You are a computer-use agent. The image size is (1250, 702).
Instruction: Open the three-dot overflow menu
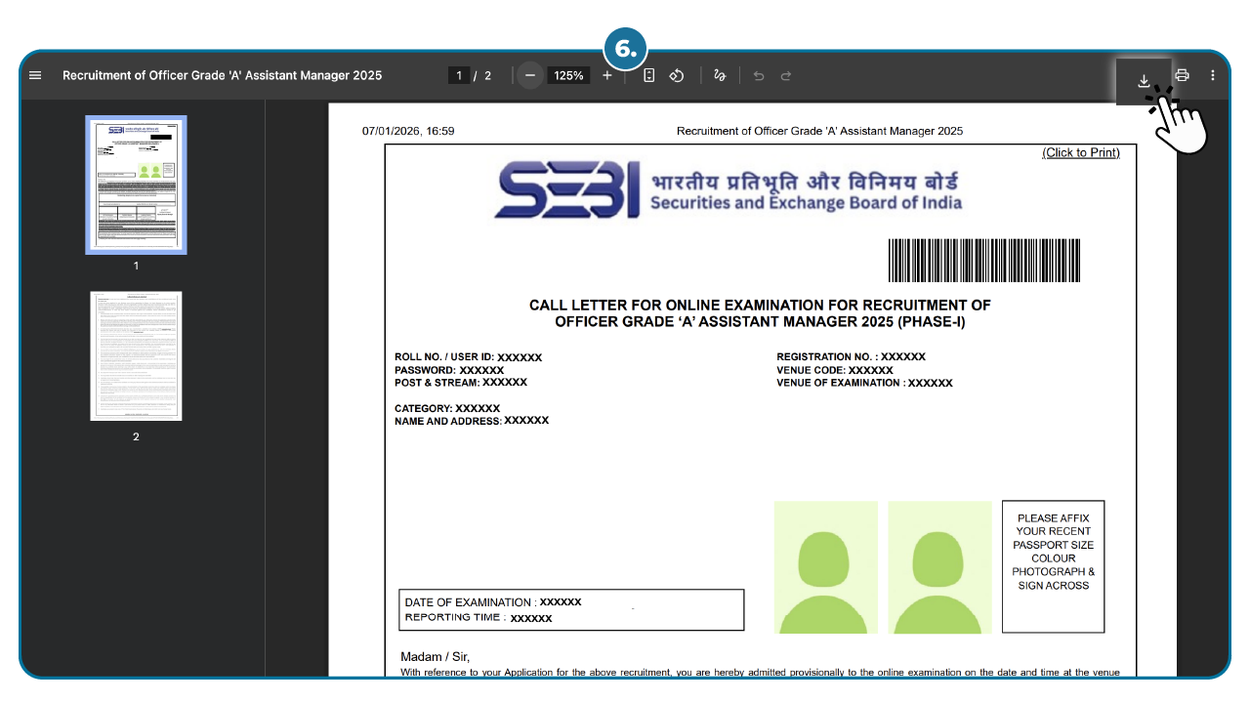[1214, 75]
